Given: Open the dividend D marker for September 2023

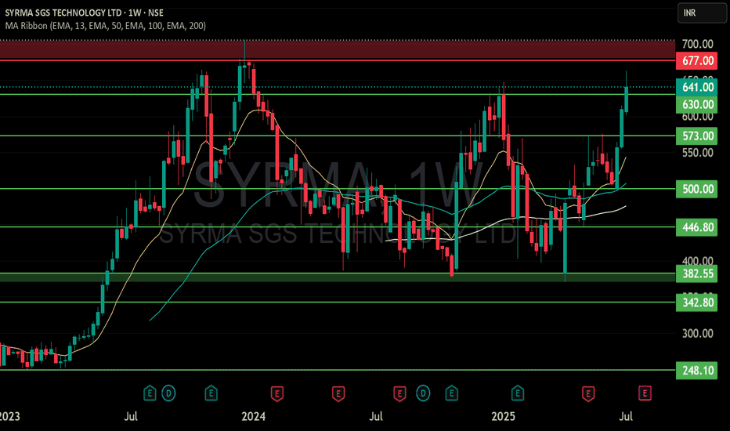Looking at the screenshot, I should pyautogui.click(x=168, y=393).
